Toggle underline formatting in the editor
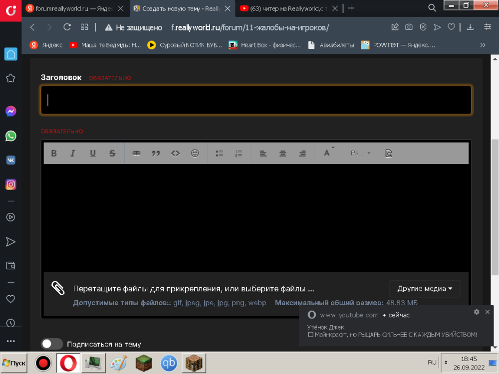The image size is (499, 374). point(93,153)
